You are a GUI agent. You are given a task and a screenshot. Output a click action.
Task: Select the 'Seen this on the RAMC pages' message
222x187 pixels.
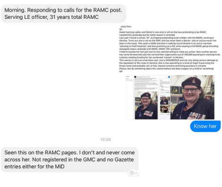(69, 160)
